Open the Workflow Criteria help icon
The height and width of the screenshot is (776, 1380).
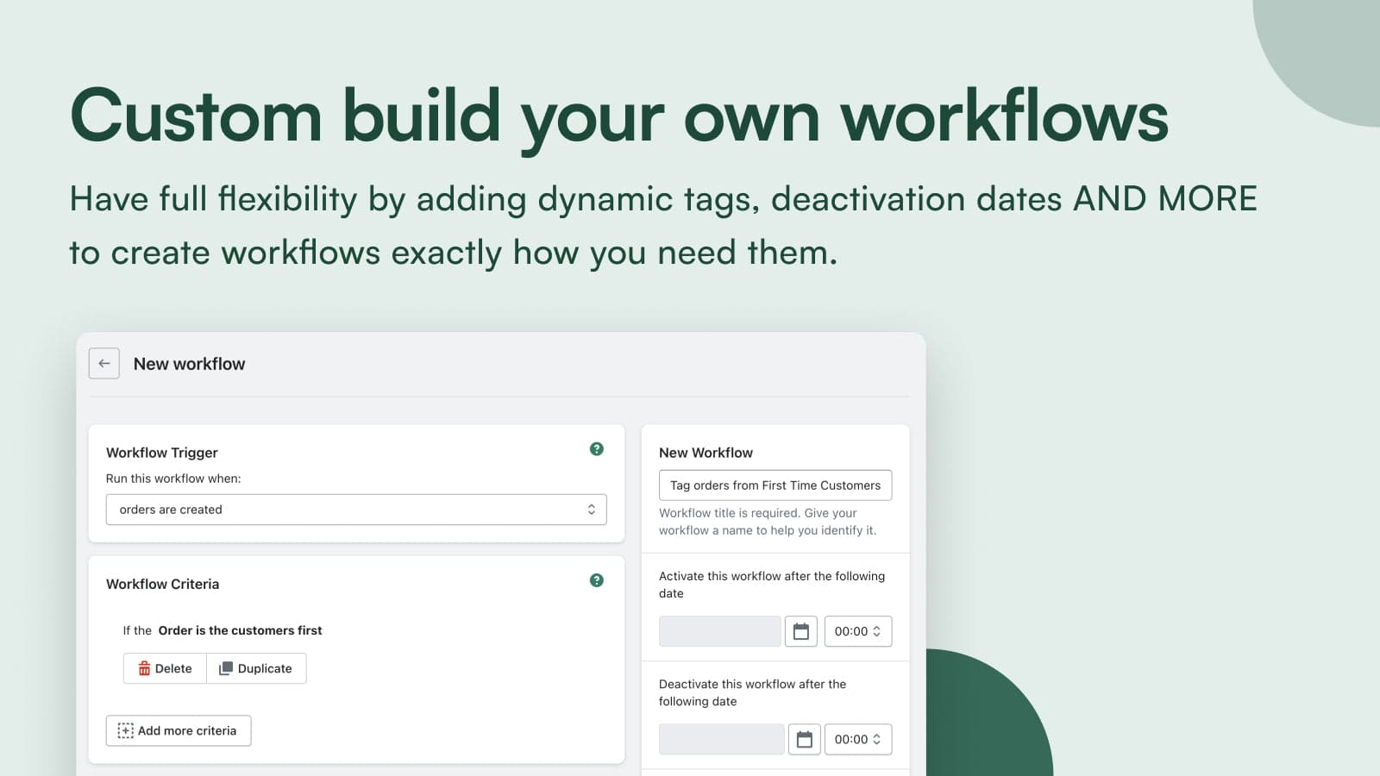pos(596,580)
